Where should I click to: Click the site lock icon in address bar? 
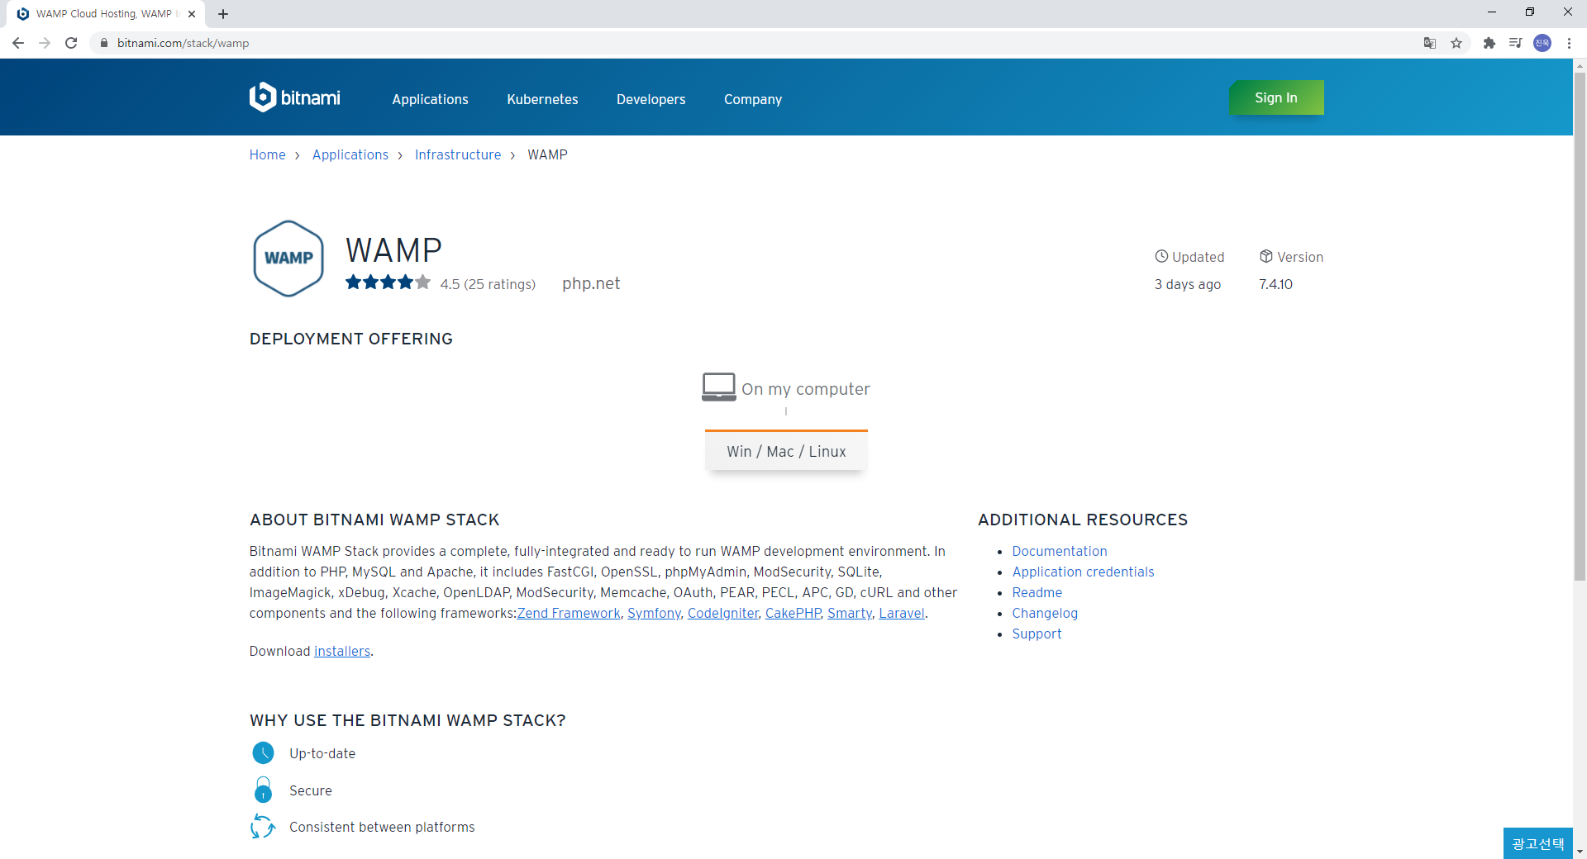point(103,43)
